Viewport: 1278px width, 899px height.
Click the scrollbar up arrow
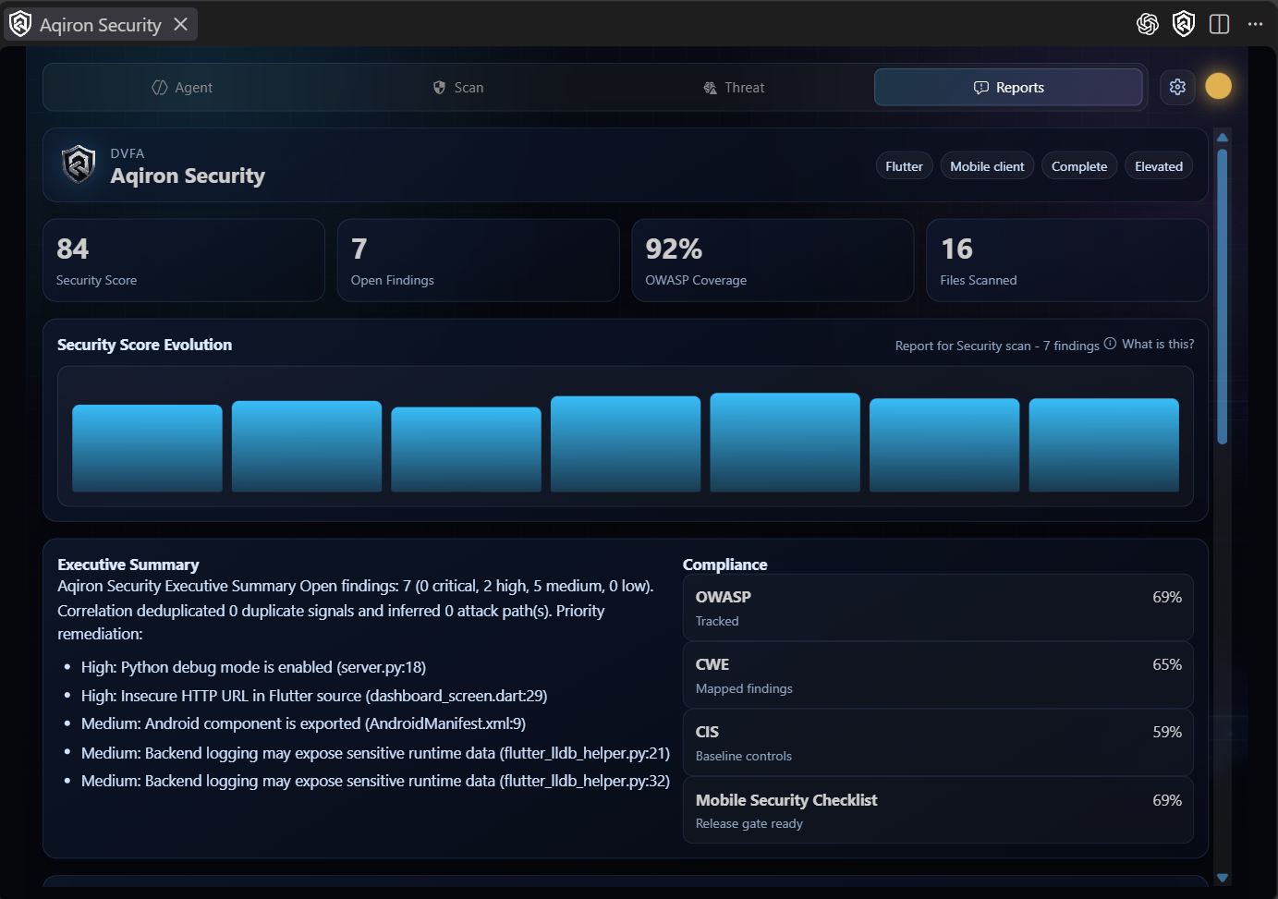coord(1223,138)
